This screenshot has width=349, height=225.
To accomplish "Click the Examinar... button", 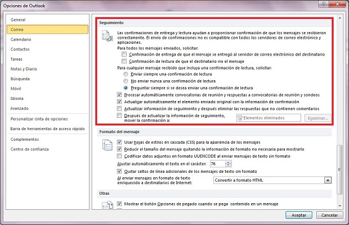I will [317, 118].
